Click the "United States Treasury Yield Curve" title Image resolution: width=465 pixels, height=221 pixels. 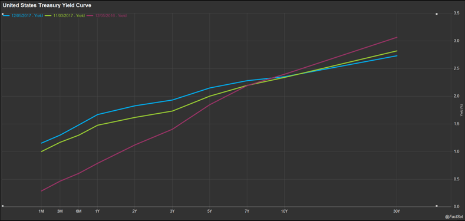(x=47, y=5)
